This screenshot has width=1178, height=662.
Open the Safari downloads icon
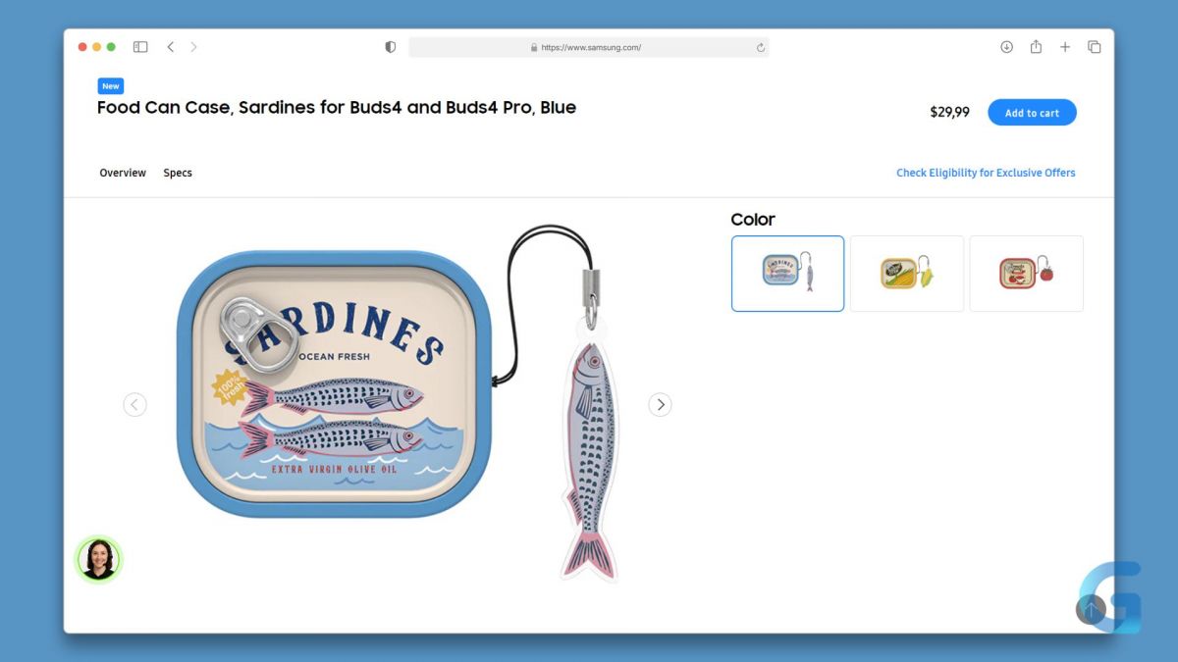[x=1006, y=47]
